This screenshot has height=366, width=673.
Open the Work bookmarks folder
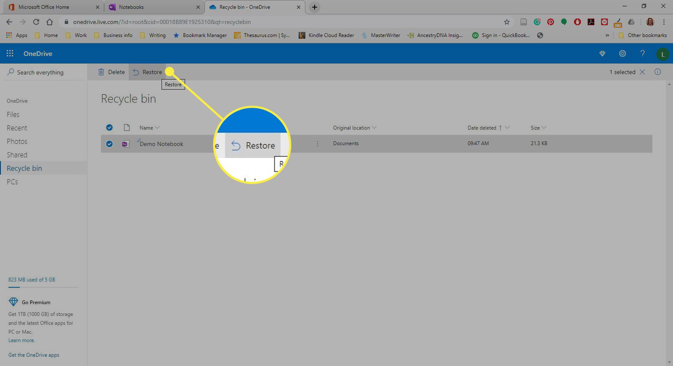coord(76,35)
